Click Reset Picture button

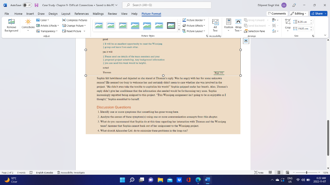(x=72, y=31)
